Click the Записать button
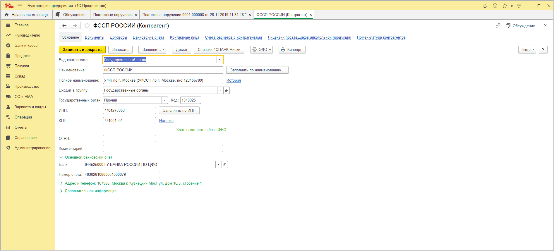This screenshot has width=554, height=251. (x=120, y=50)
